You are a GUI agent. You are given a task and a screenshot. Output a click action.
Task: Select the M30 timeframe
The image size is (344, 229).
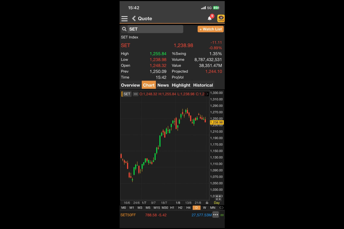tap(165, 208)
